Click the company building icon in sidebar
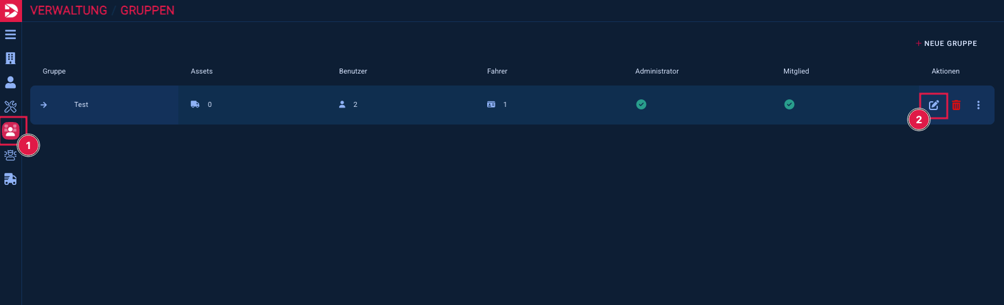The height and width of the screenshot is (305, 1004). coord(11,58)
